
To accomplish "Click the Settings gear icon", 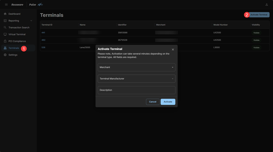I will tap(5, 55).
